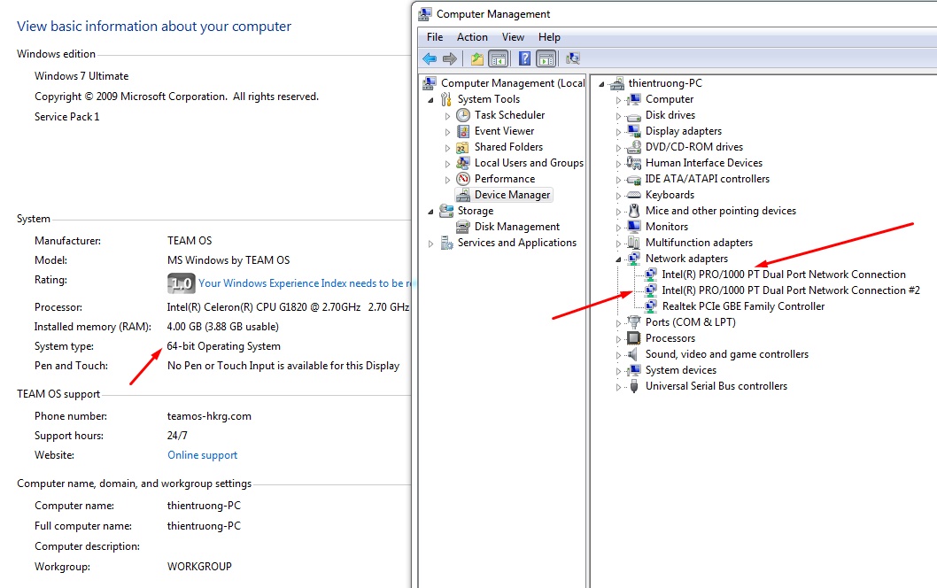Viewport: 937px width, 588px height.
Task: Click the Windows 7 Ultimate edition text
Action: (x=81, y=76)
